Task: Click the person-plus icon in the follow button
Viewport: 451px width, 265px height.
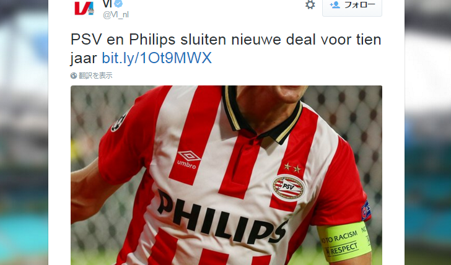Action: 335,4
